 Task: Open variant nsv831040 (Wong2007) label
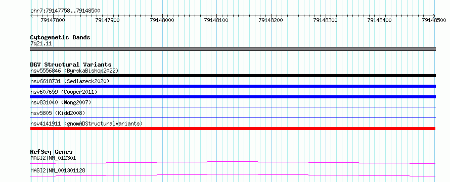click(x=61, y=102)
